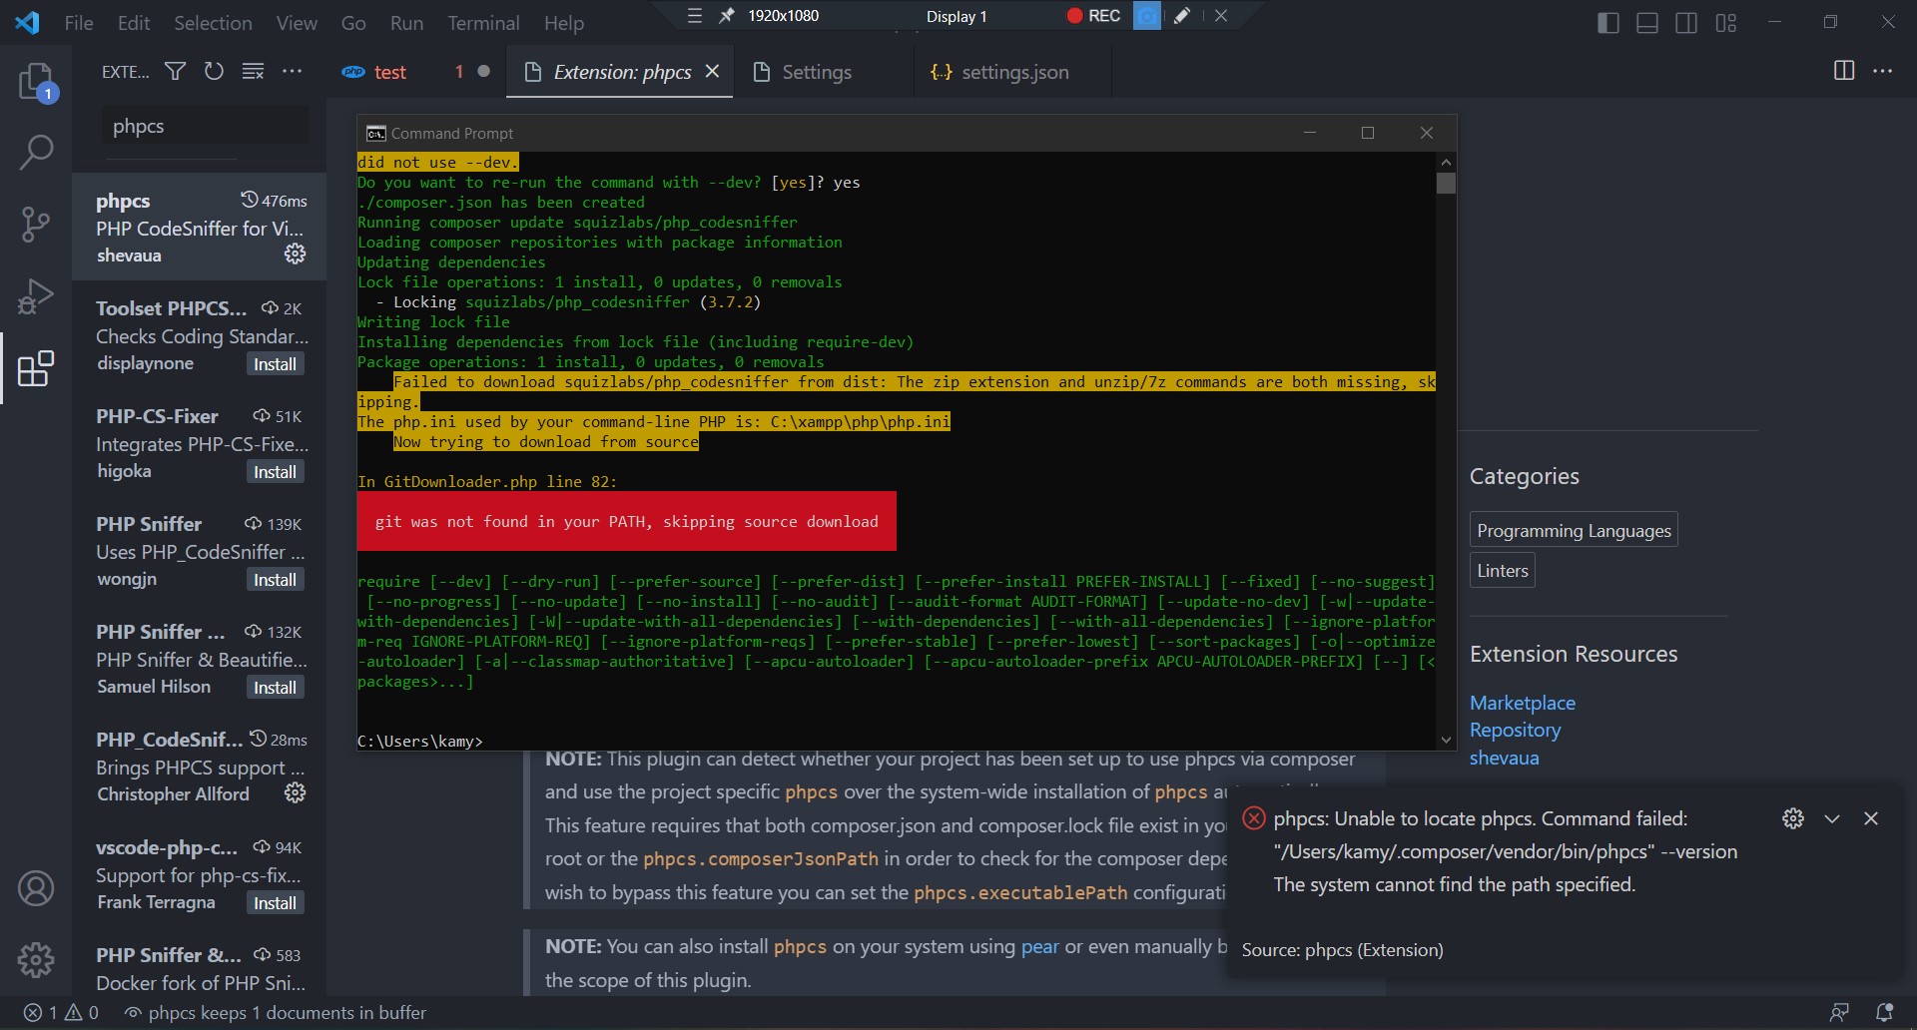
Task: Open errors and warnings in status bar
Action: (x=62, y=1012)
